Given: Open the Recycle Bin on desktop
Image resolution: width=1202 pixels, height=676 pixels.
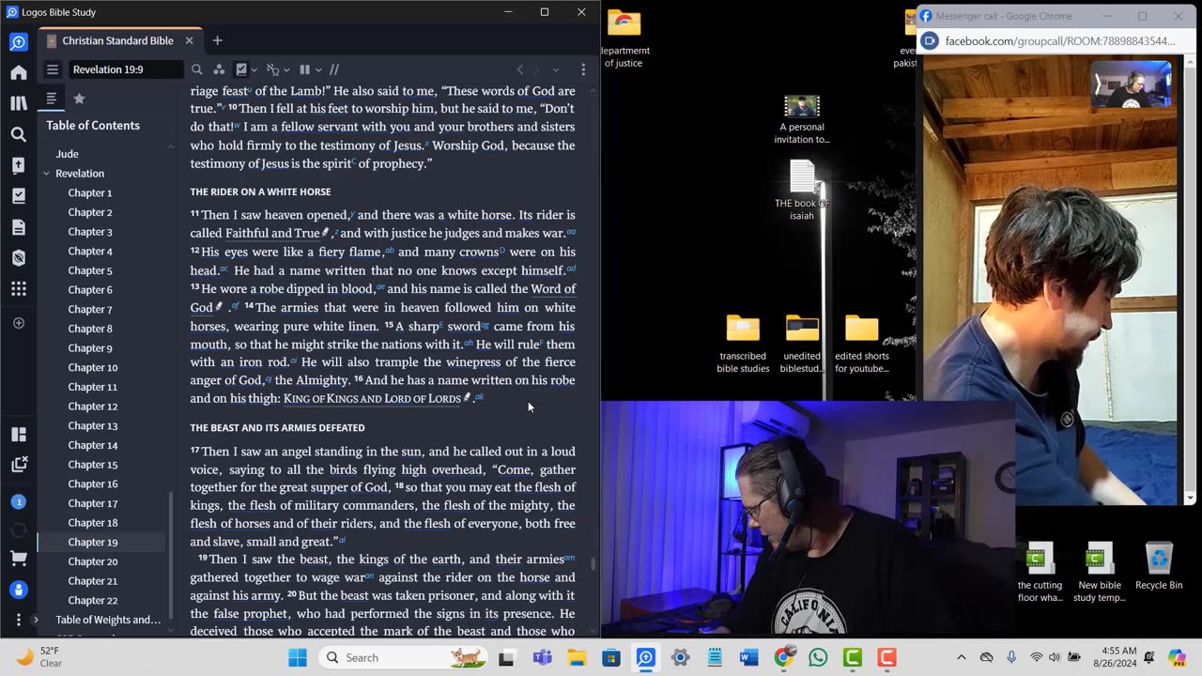Looking at the screenshot, I should [x=1159, y=565].
